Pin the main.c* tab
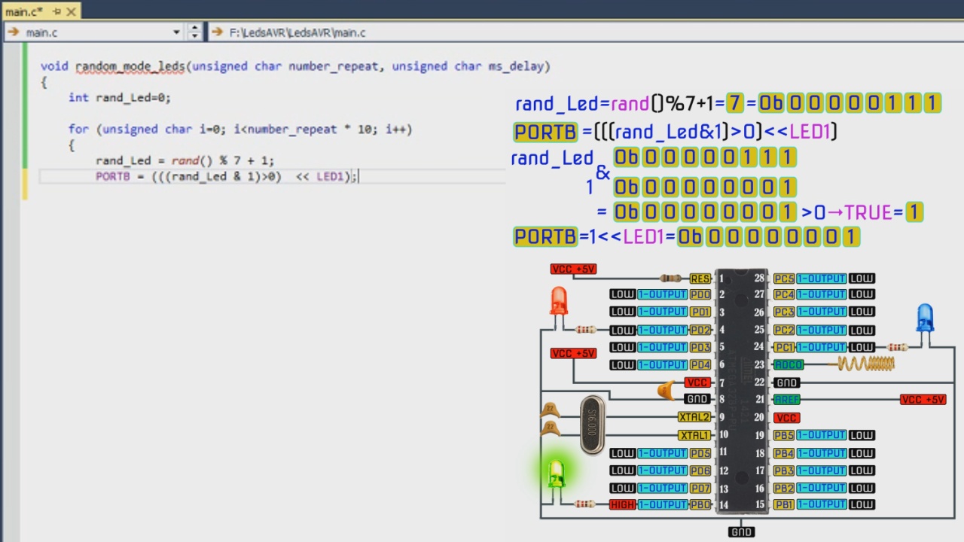The width and height of the screenshot is (964, 542). [x=57, y=11]
